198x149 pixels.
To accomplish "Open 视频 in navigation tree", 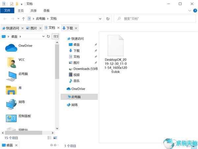I will [x=74, y=75].
